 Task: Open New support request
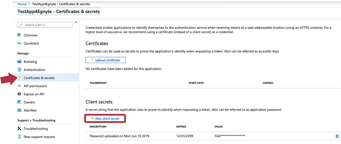[x=39, y=137]
